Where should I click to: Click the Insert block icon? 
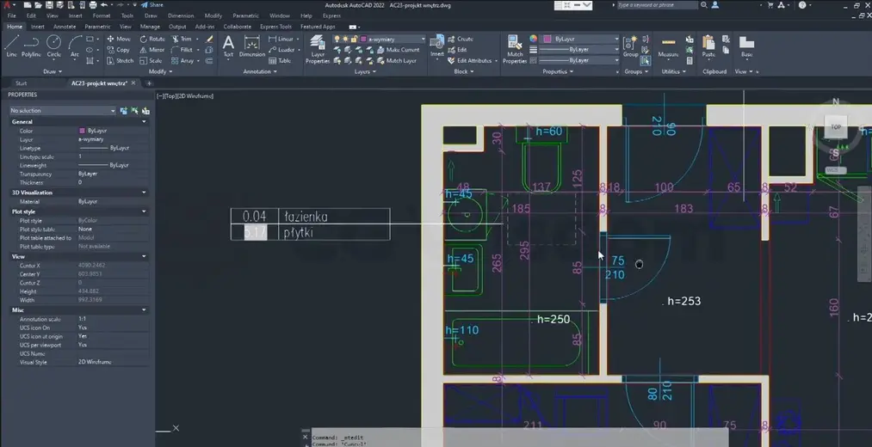tap(437, 46)
